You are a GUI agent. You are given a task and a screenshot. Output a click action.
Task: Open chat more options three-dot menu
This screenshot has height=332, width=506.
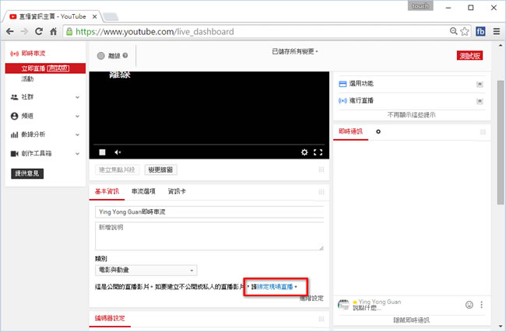481,305
